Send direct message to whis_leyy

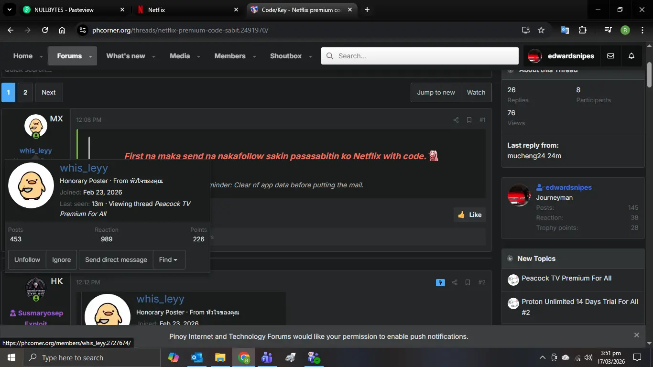click(116, 259)
